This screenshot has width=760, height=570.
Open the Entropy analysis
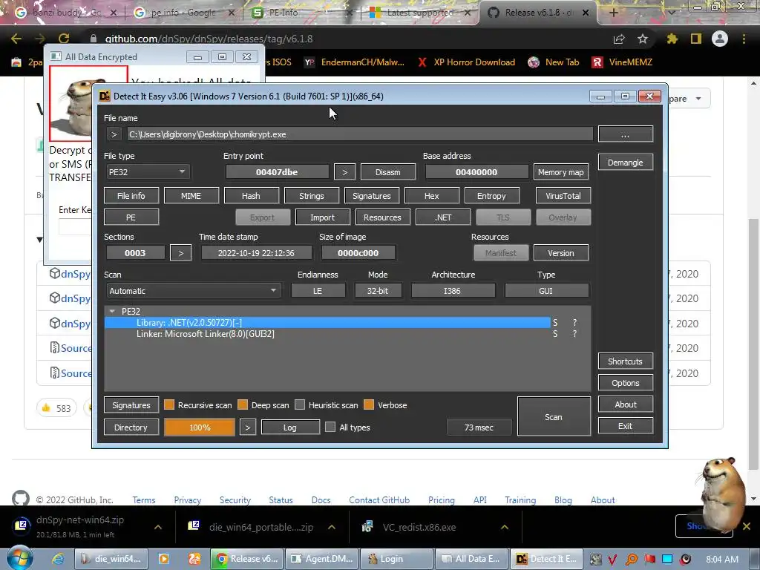491,196
